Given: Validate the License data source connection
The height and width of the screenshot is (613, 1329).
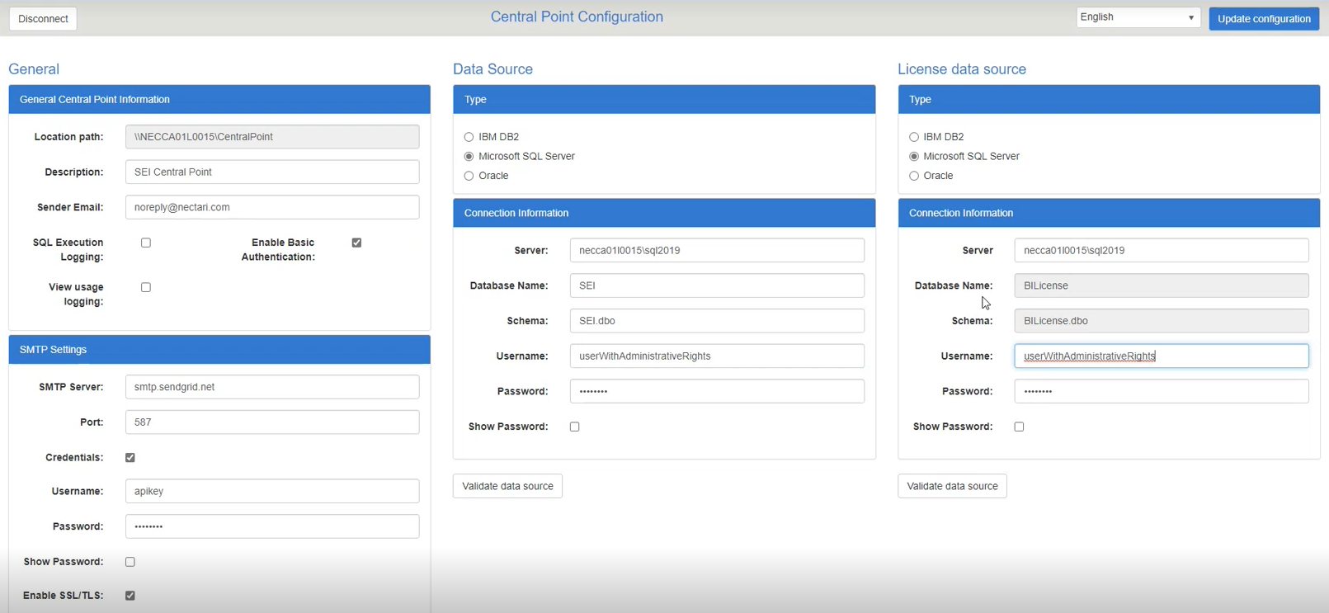Looking at the screenshot, I should [952, 486].
